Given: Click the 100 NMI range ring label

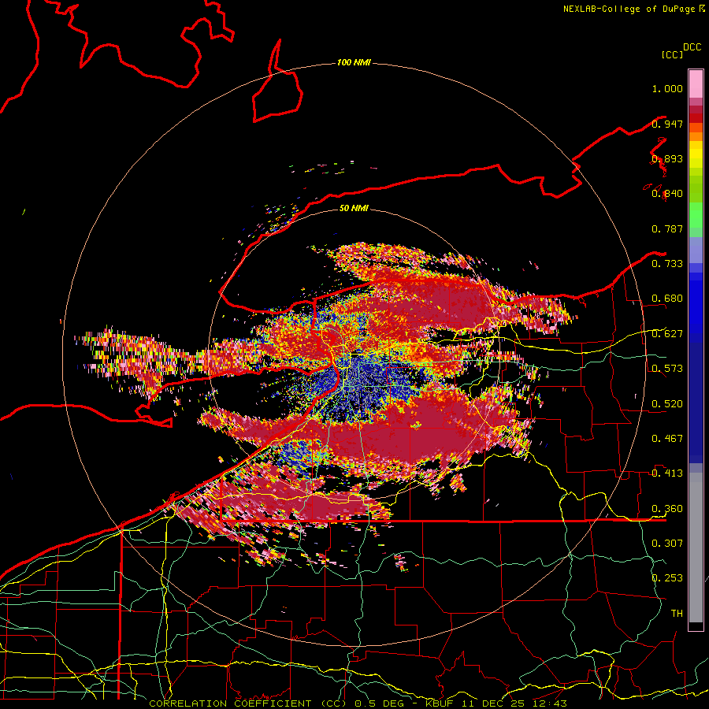Looking at the screenshot, I should pyautogui.click(x=354, y=62).
